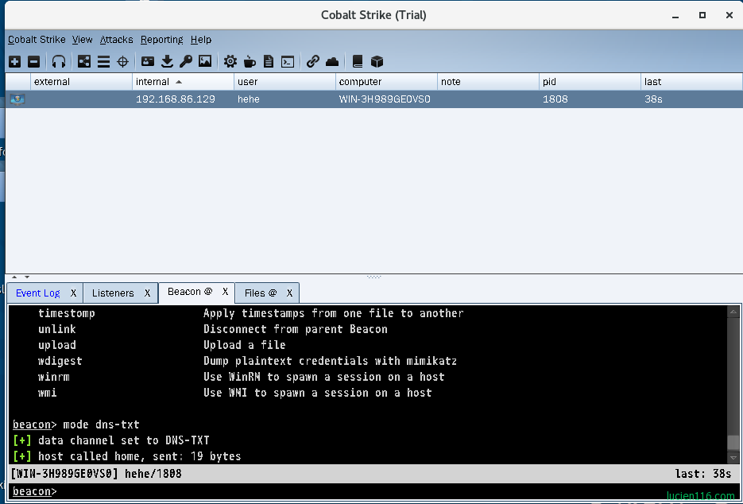Viewport: 743px width, 504px height.
Task: Click the Java coffee cup icon
Action: 250,61
